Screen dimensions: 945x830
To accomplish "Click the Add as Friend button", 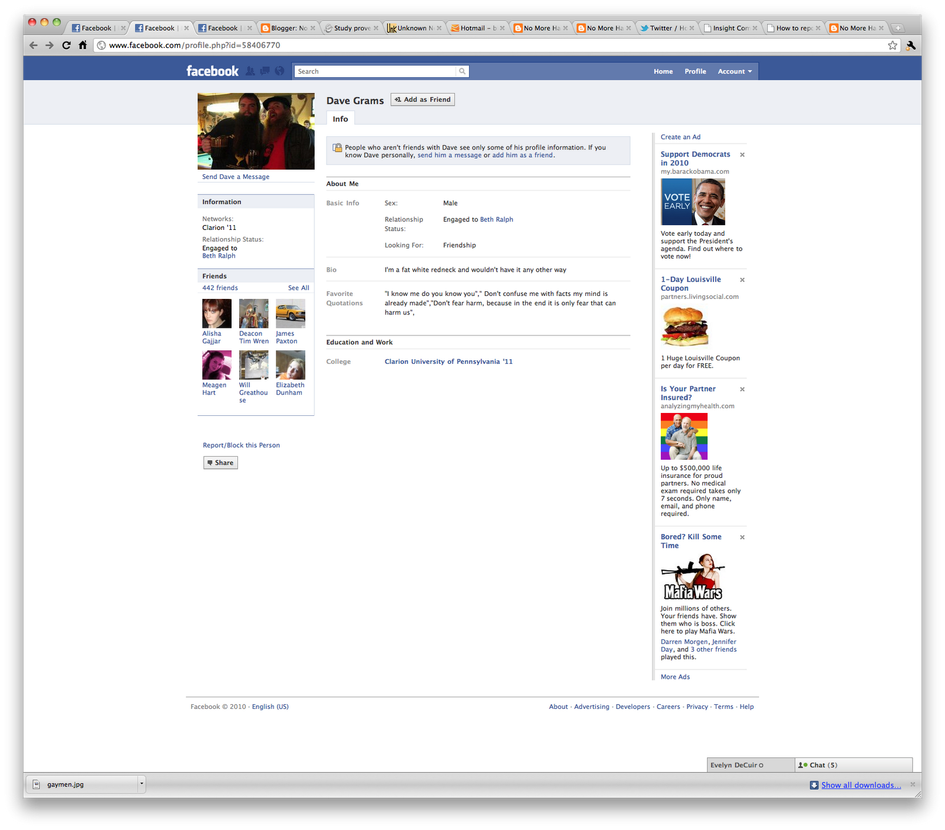I will (423, 99).
